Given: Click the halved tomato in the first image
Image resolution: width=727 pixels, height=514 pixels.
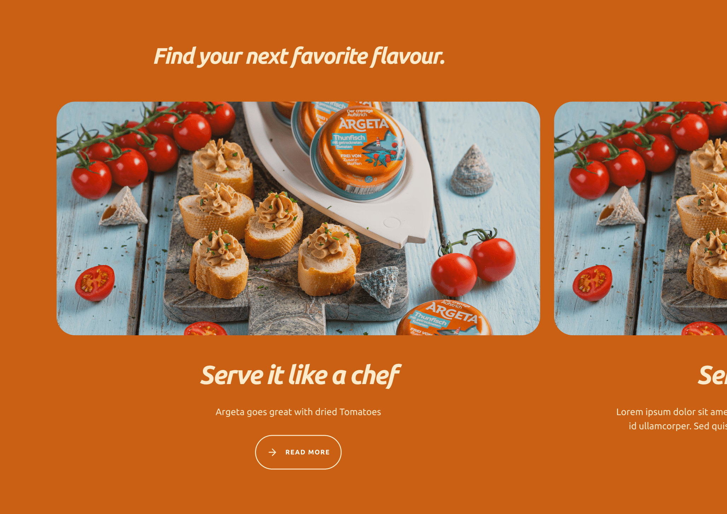Looking at the screenshot, I should [95, 283].
